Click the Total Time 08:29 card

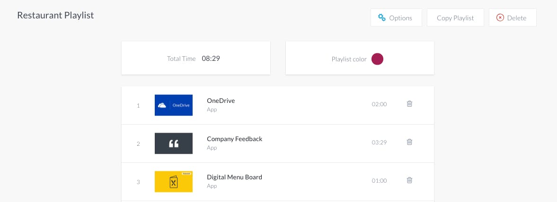click(196, 58)
